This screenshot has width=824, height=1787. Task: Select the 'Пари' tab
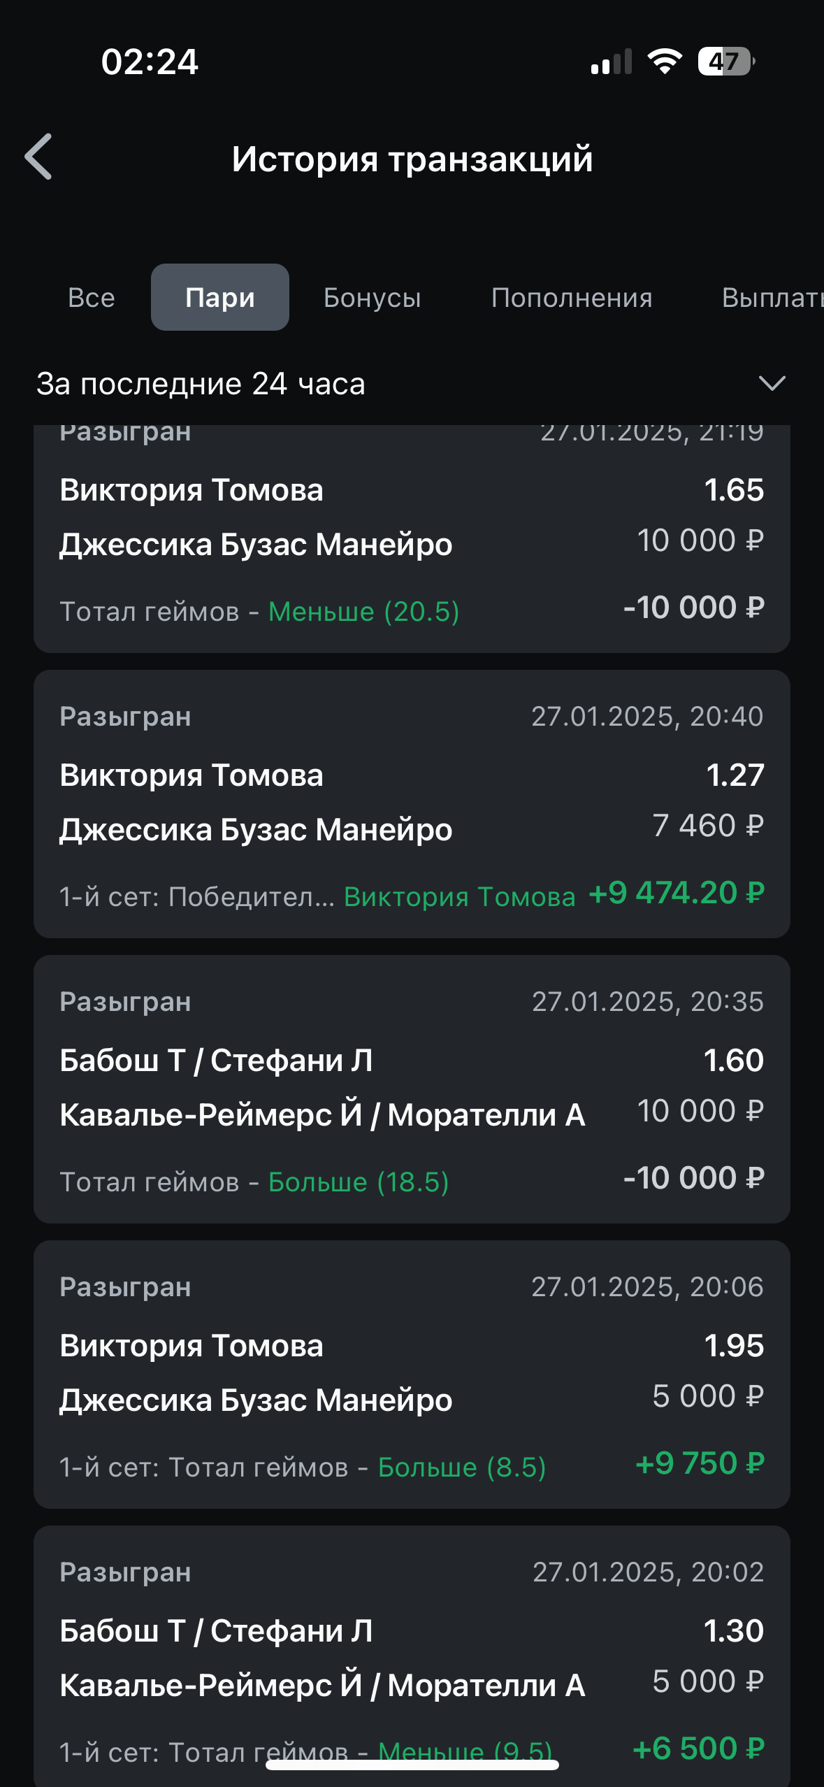[220, 298]
